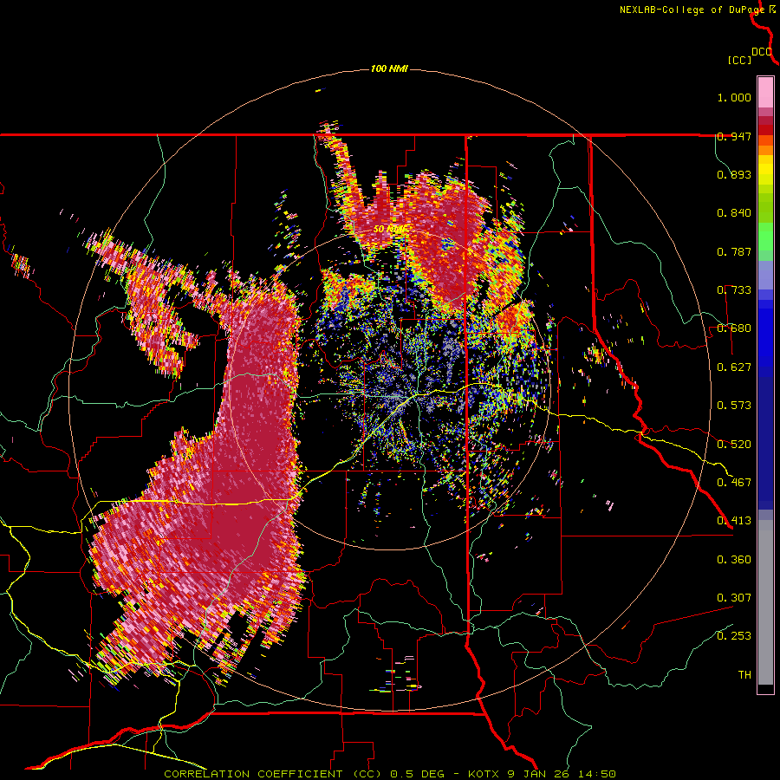
Task: Click the 0.573 colorbar scale value
Action: pyautogui.click(x=734, y=406)
